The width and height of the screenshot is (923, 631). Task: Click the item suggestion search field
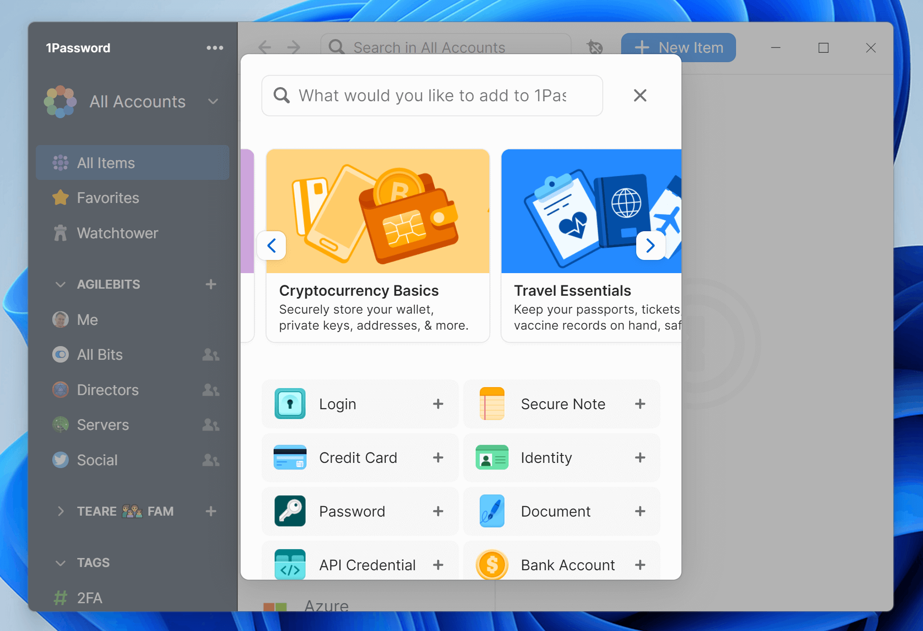(432, 96)
